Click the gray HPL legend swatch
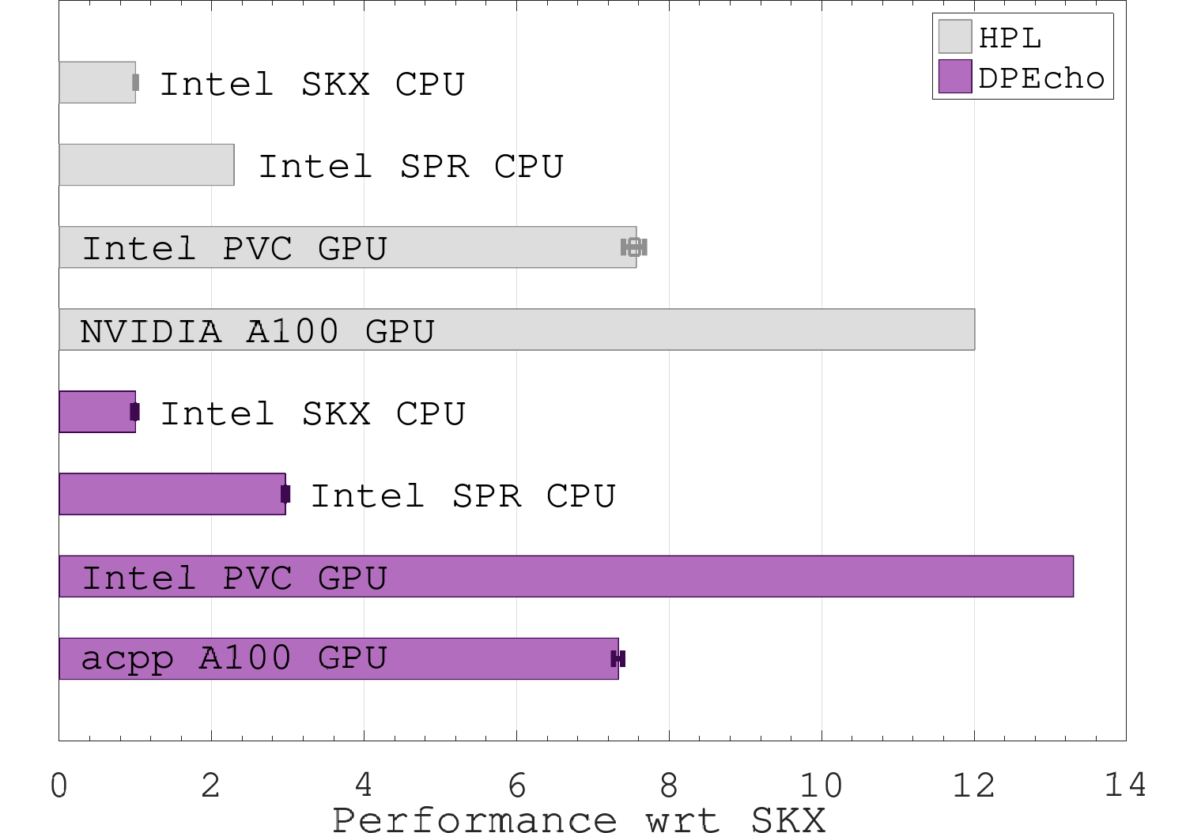 [x=954, y=37]
